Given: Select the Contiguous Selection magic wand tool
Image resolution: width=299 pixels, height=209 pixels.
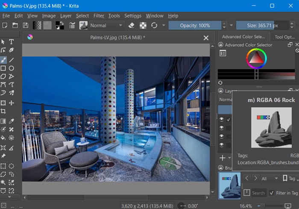Looking at the screenshot, I should point(3,183).
